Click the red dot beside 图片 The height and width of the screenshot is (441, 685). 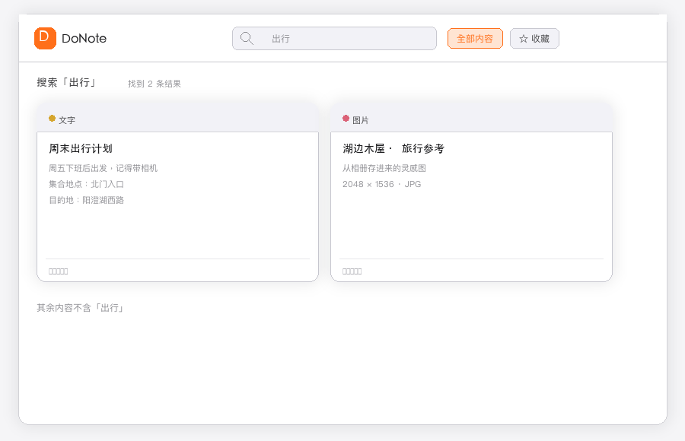coord(346,119)
